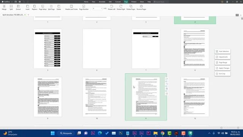
Task: Click Apply Changes button
Action: [222, 68]
